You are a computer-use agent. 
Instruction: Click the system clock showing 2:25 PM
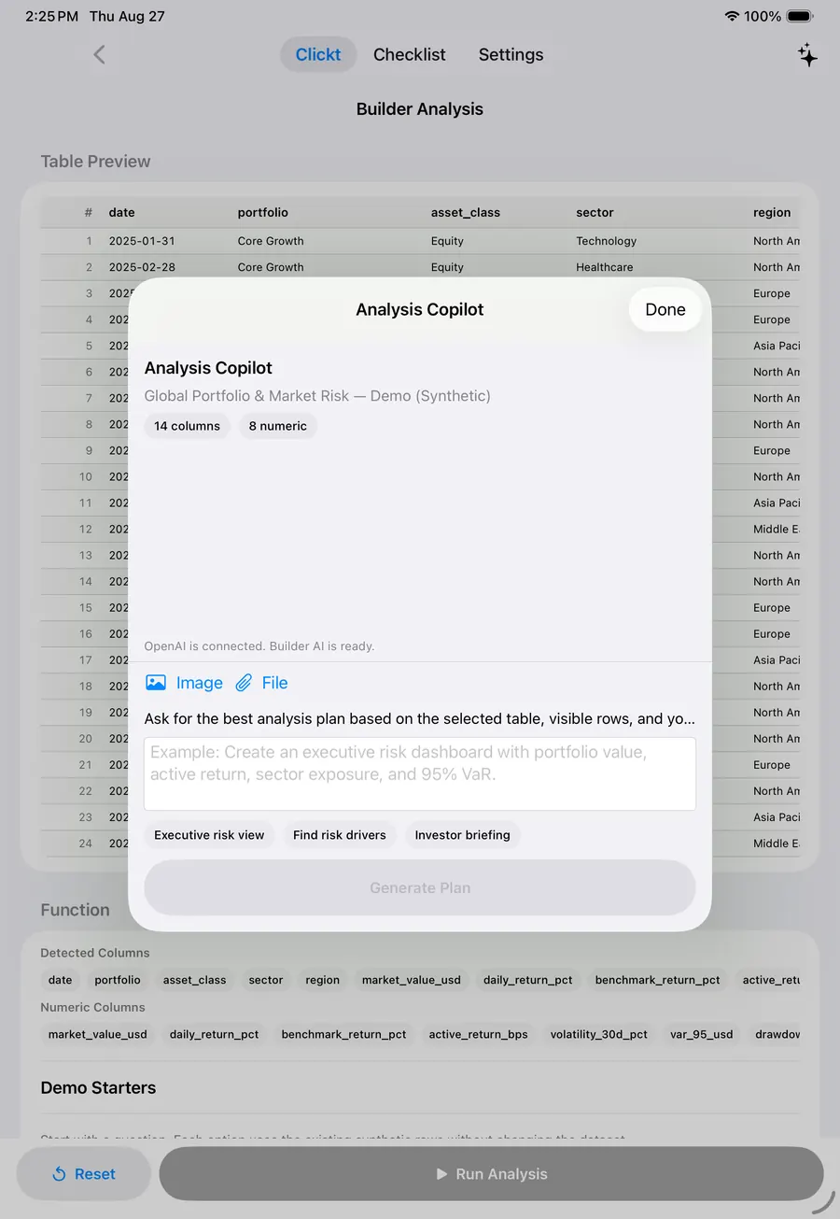pyautogui.click(x=52, y=17)
